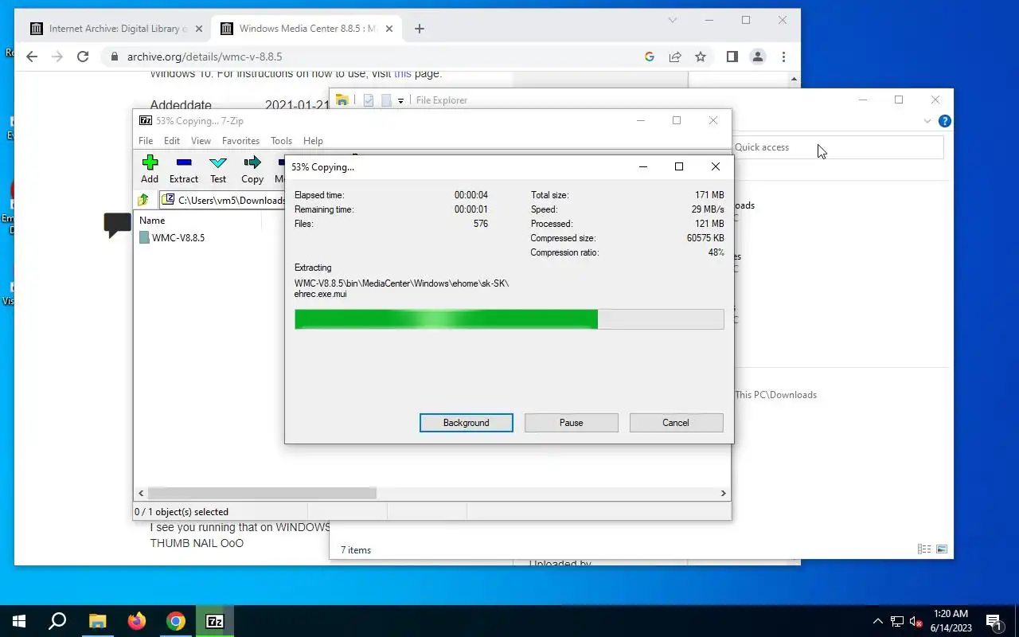Open the Chrome profile avatar

click(758, 57)
